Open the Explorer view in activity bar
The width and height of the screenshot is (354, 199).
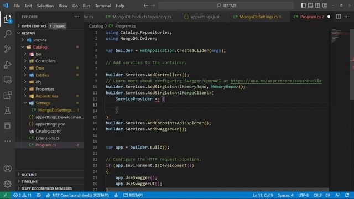(8, 19)
